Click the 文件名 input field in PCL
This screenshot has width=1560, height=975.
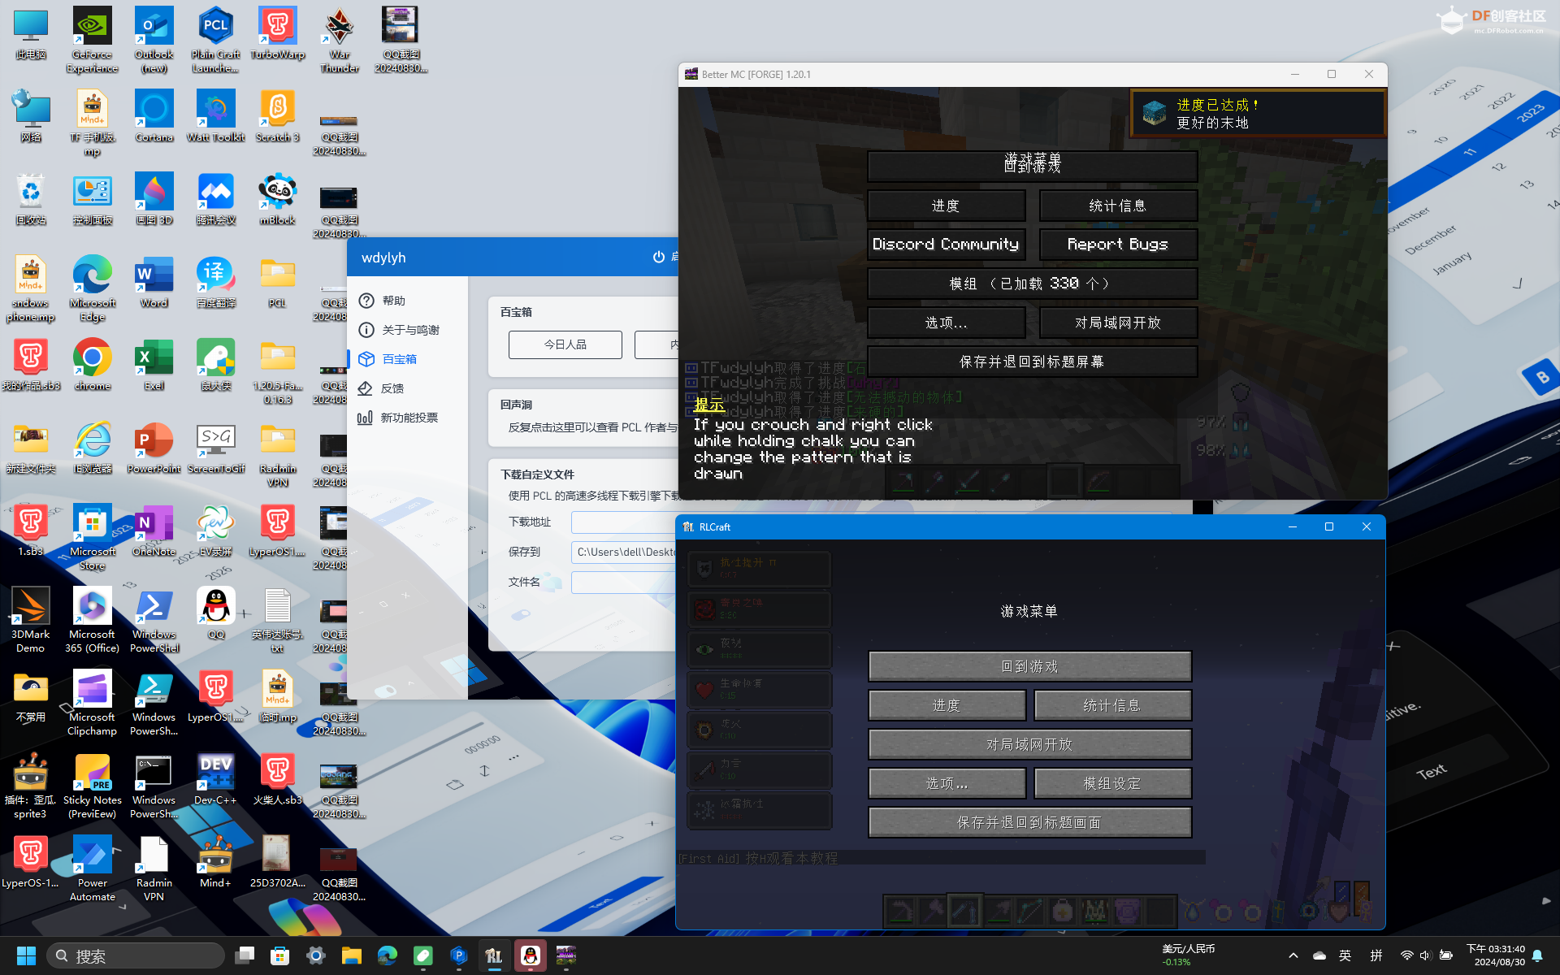coord(624,582)
